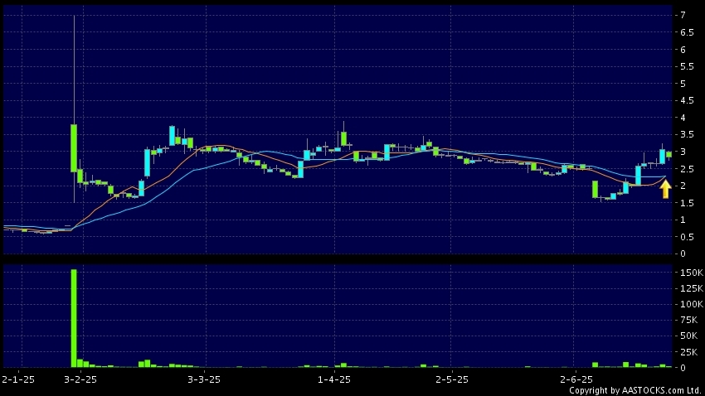
Task: Click the tallest green volume bar
Action: pyautogui.click(x=74, y=318)
